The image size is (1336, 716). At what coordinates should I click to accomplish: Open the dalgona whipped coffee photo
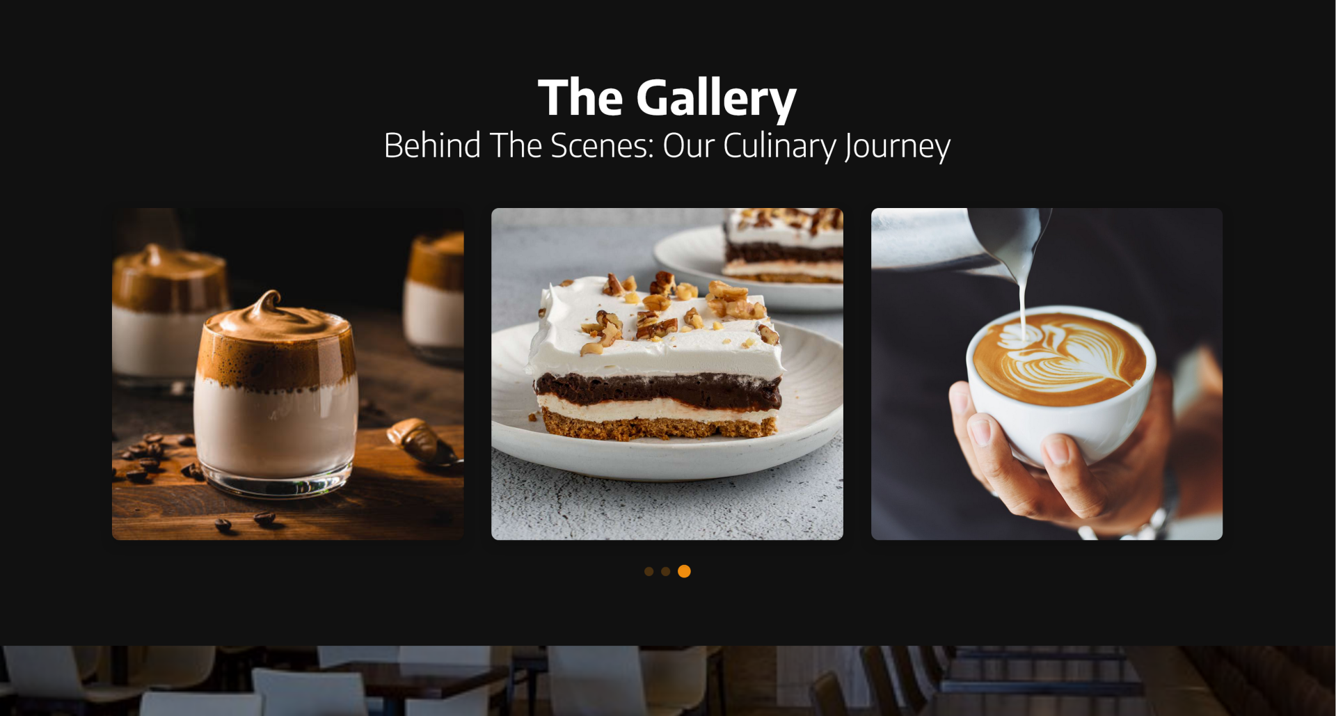287,374
